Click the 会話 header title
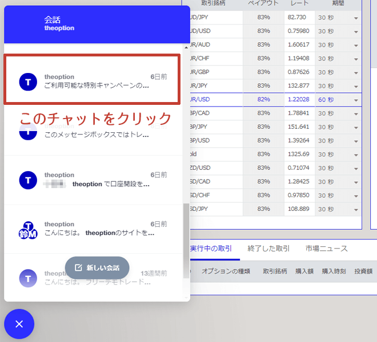Viewport: 377px width, 342px height. point(52,19)
